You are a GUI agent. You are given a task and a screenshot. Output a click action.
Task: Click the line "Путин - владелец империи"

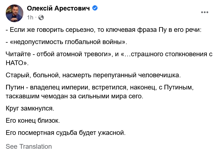[x=99, y=87]
